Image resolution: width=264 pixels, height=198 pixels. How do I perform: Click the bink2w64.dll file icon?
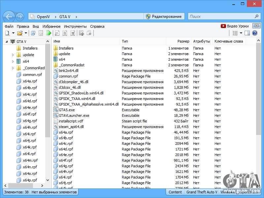(x=55, y=71)
